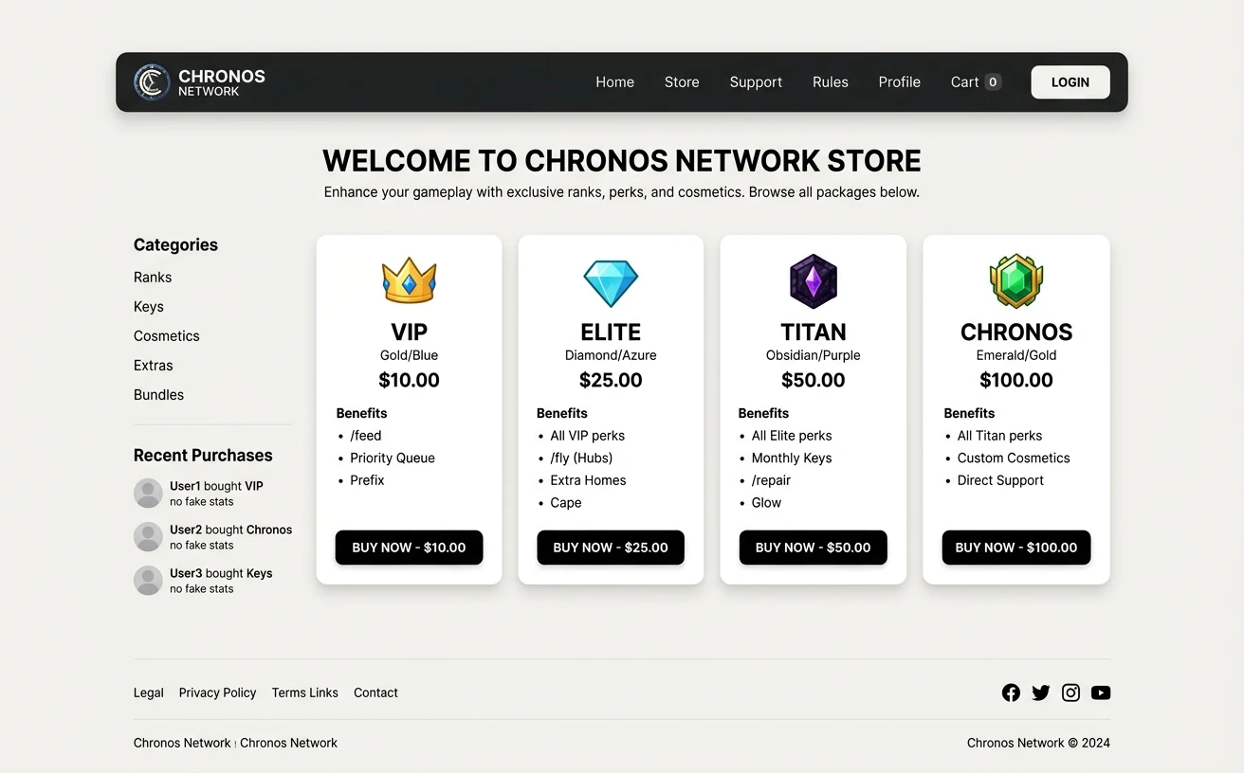Click the "Priority Queue" benefit in VIP card
Screen dimensions: 1244x773
click(393, 458)
